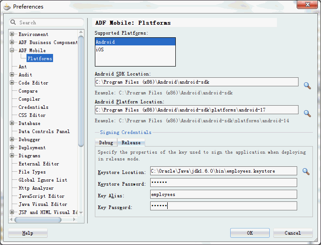Close the Preferences window
The width and height of the screenshot is (321, 245).
[307, 4]
